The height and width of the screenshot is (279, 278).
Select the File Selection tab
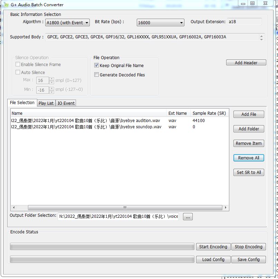(x=22, y=103)
